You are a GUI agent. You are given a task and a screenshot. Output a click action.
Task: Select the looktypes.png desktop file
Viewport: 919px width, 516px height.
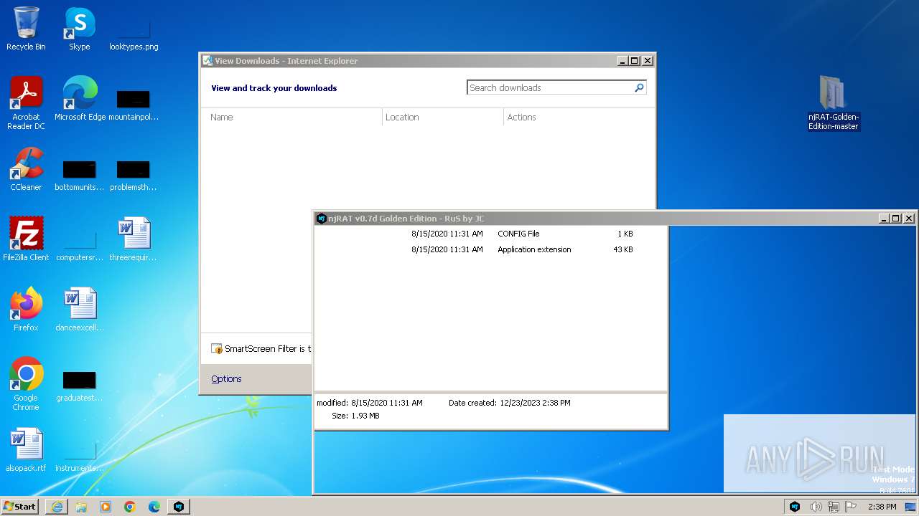(x=134, y=32)
